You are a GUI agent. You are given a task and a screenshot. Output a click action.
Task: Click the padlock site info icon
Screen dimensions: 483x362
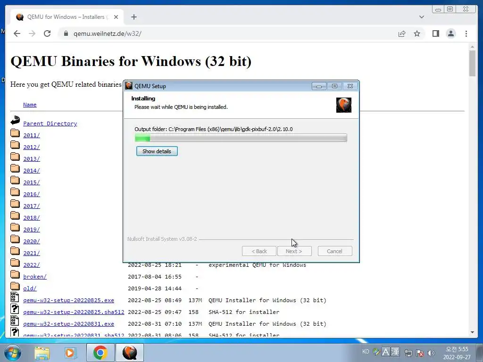click(x=66, y=33)
